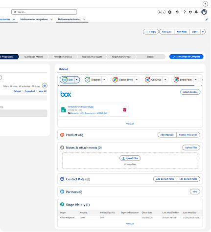This screenshot has height=232, width=211.
Task: Delete the OneVaultForce logo file
Action: pos(125,110)
